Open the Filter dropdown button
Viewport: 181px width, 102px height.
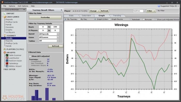click(151, 11)
